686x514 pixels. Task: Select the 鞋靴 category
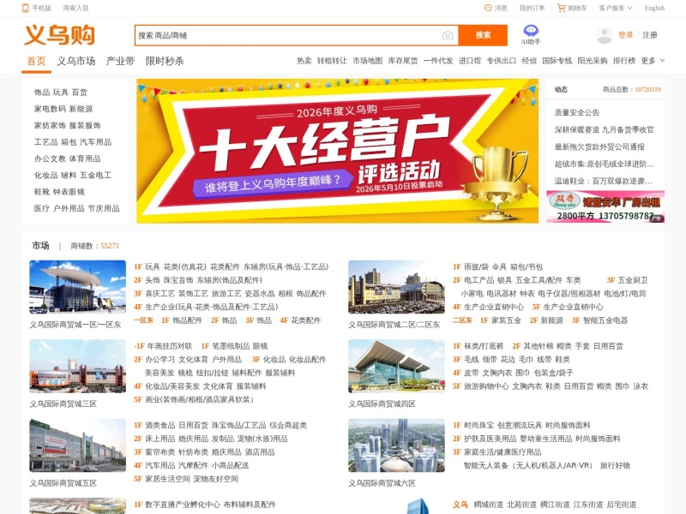pyautogui.click(x=41, y=192)
